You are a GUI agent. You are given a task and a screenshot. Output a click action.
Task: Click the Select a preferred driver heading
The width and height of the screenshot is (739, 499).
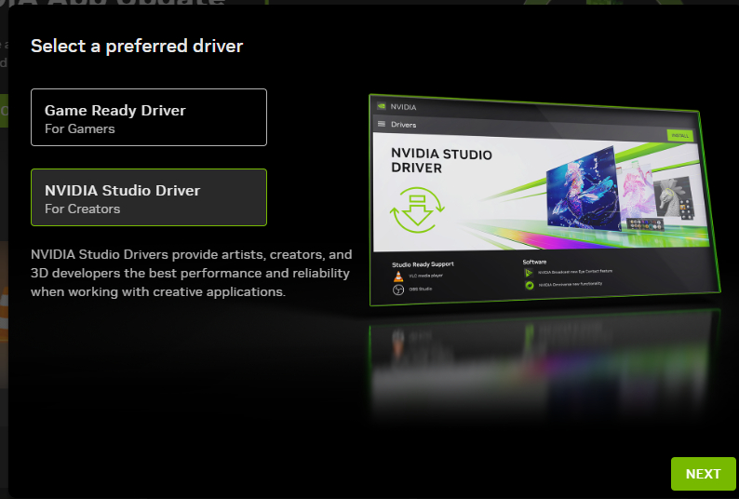point(137,46)
